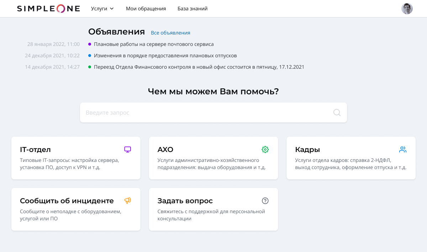Focus the Введите запрос search field
The width and height of the screenshot is (427, 252).
[206, 112]
